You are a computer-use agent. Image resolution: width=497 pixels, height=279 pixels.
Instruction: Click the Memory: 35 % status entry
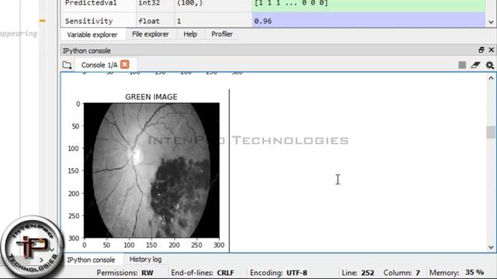[x=457, y=273]
